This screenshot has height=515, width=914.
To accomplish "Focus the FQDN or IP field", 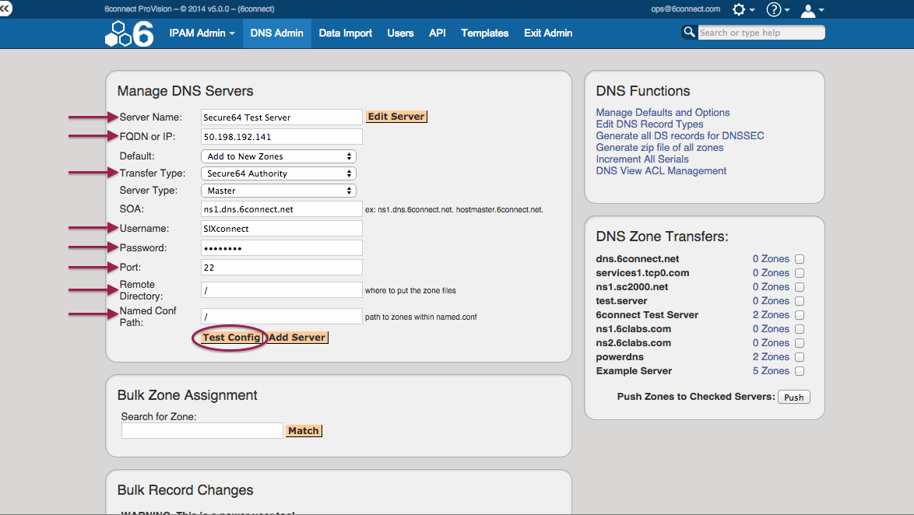I will click(282, 137).
